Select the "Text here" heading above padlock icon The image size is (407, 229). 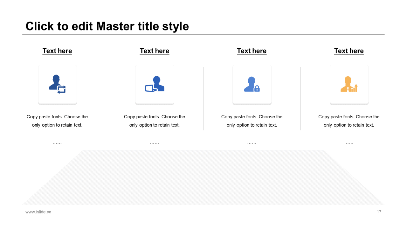[252, 51]
